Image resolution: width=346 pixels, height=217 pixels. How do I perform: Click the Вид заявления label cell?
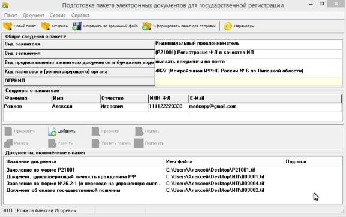pos(79,53)
